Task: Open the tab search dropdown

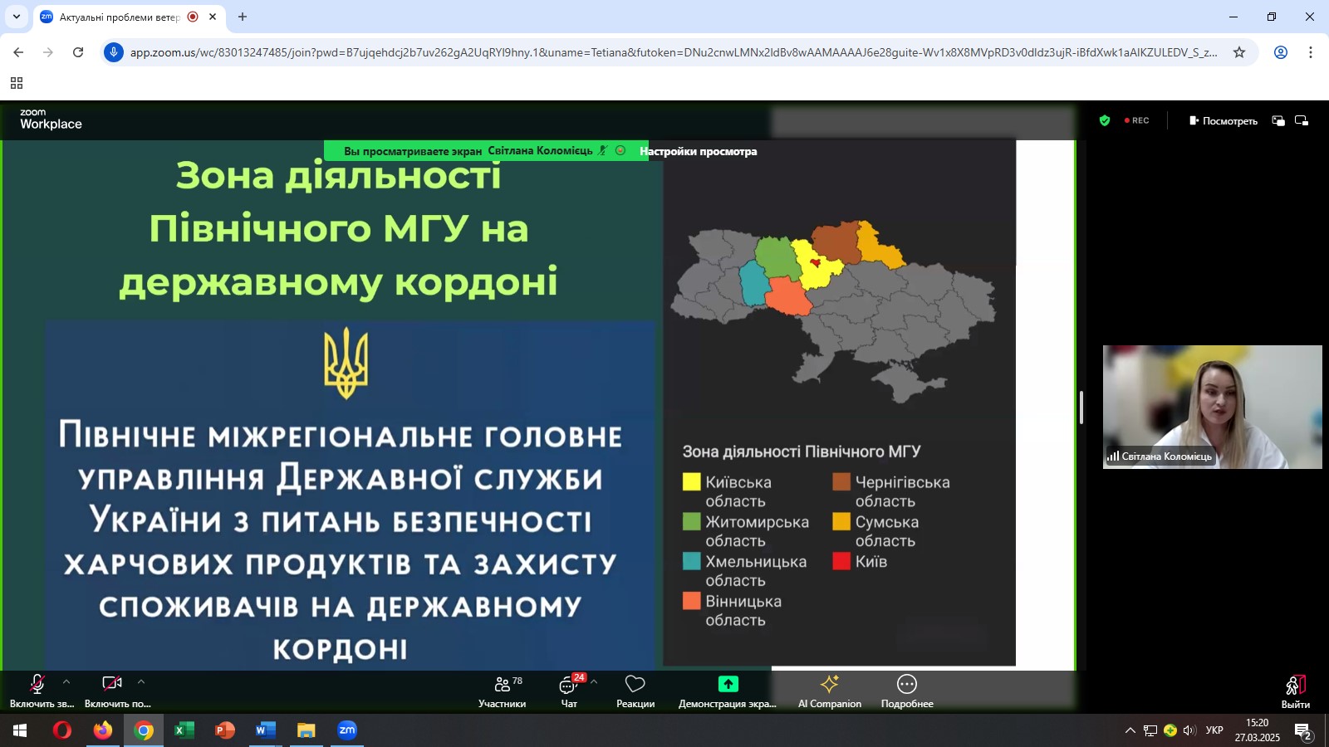Action: coord(17,17)
